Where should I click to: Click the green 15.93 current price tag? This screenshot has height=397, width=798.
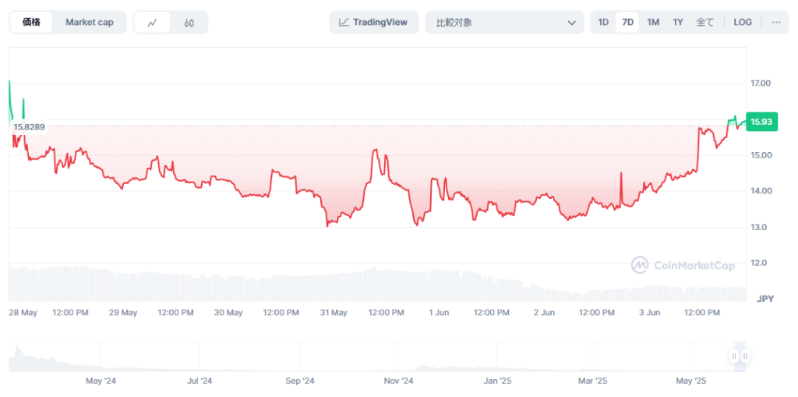pyautogui.click(x=761, y=122)
